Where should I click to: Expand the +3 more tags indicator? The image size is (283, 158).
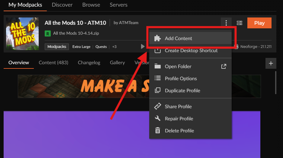tap(114, 47)
